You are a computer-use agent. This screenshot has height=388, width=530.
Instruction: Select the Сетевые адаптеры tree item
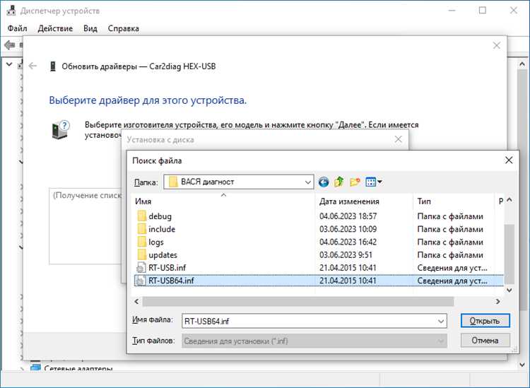[78, 368]
